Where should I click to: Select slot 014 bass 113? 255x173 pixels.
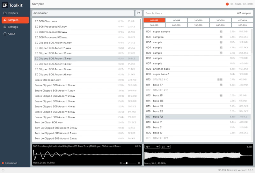pos(198,101)
